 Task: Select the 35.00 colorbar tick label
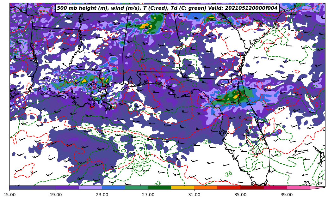(x=240, y=195)
